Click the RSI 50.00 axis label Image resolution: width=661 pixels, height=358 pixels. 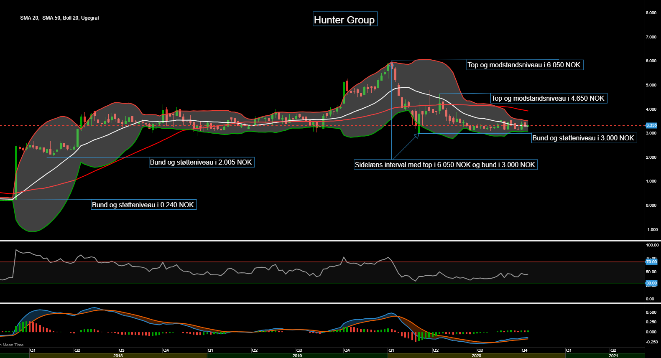(651, 272)
